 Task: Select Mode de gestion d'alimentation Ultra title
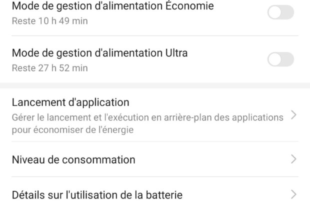[99, 52]
